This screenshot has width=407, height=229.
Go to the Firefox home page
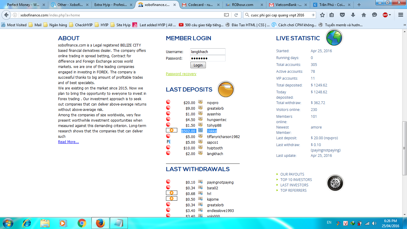(364, 15)
